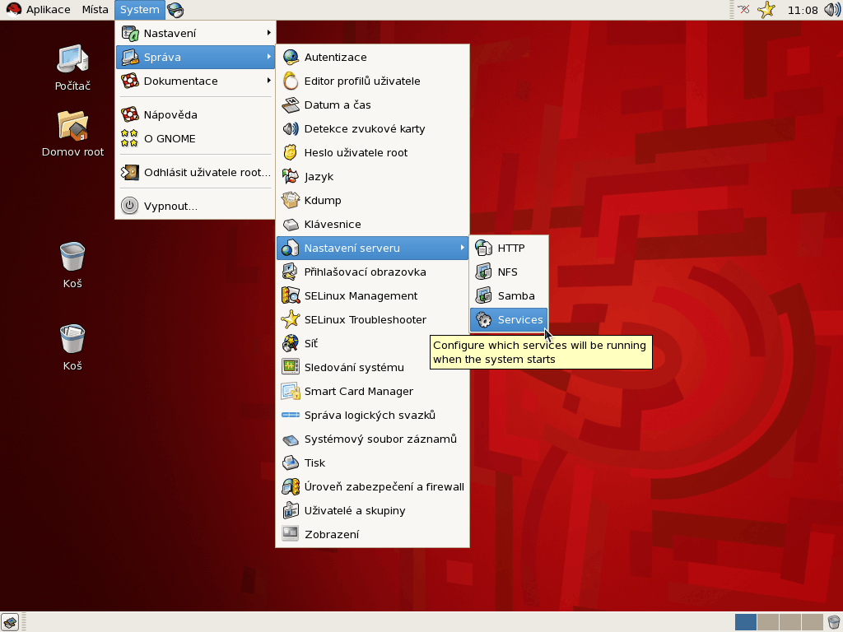This screenshot has width=843, height=632.
Task: Select the Počítač desktop icon
Action: coord(72,67)
